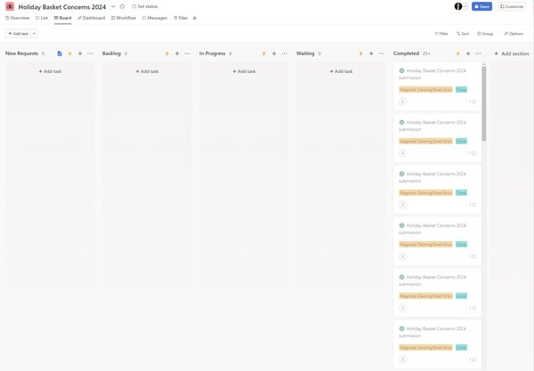
Task: Open the Add task dropdown arrow
Action: pos(35,34)
